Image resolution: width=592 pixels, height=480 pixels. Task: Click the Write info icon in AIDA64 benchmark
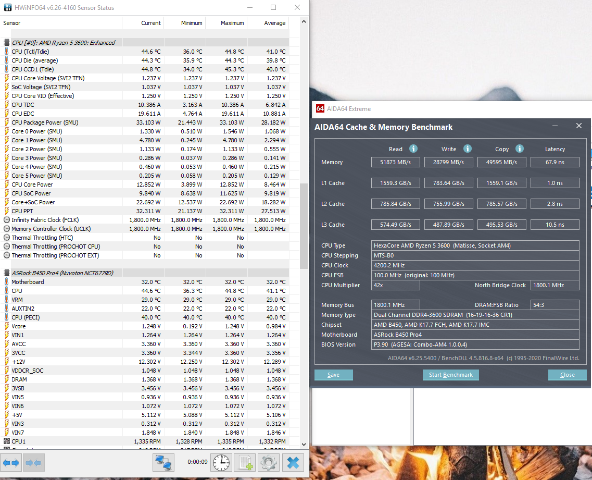tap(468, 149)
